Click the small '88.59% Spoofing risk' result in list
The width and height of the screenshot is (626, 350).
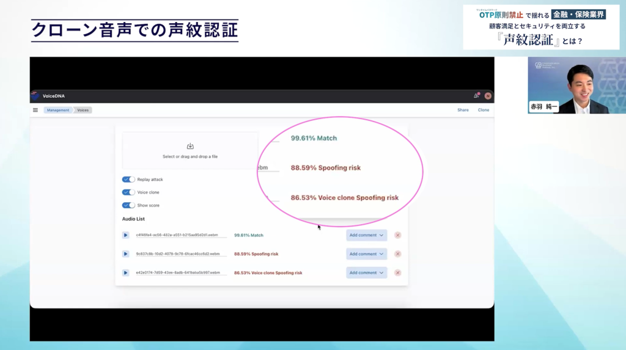click(256, 254)
